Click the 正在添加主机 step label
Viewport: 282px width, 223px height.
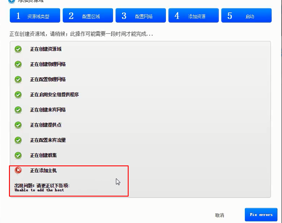[43, 171]
